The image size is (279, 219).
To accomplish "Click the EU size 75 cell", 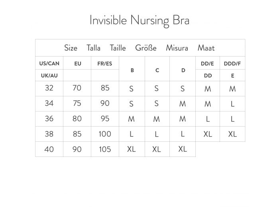I will (x=77, y=104).
